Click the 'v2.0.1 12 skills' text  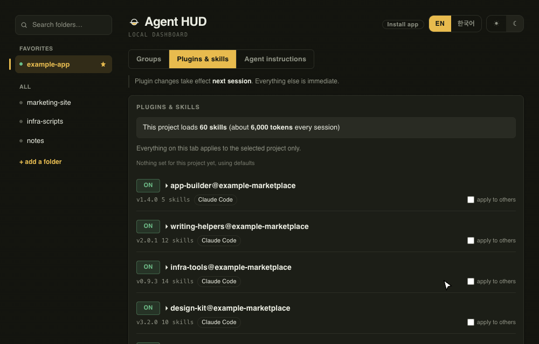[165, 240]
